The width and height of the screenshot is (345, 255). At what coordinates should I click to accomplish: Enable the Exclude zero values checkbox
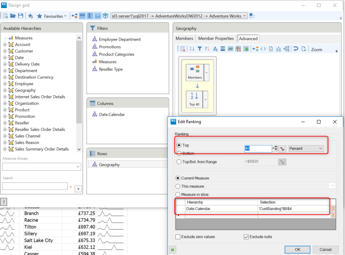click(x=178, y=237)
